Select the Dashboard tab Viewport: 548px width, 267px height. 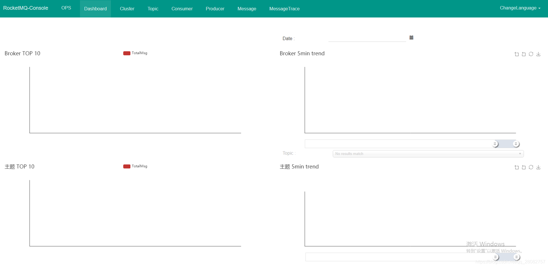tap(95, 9)
